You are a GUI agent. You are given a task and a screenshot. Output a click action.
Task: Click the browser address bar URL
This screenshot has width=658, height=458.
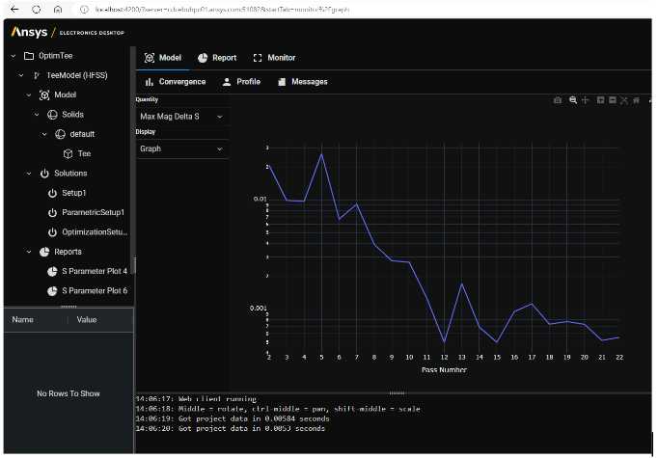point(222,10)
